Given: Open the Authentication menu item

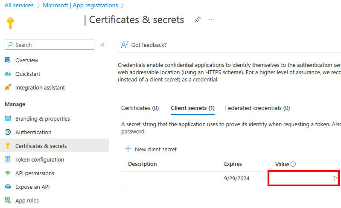Looking at the screenshot, I should pos(33,132).
